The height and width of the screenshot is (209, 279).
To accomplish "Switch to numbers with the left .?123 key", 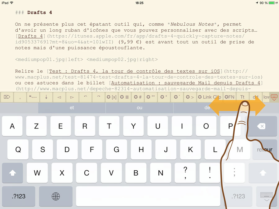I will tap(19, 196).
